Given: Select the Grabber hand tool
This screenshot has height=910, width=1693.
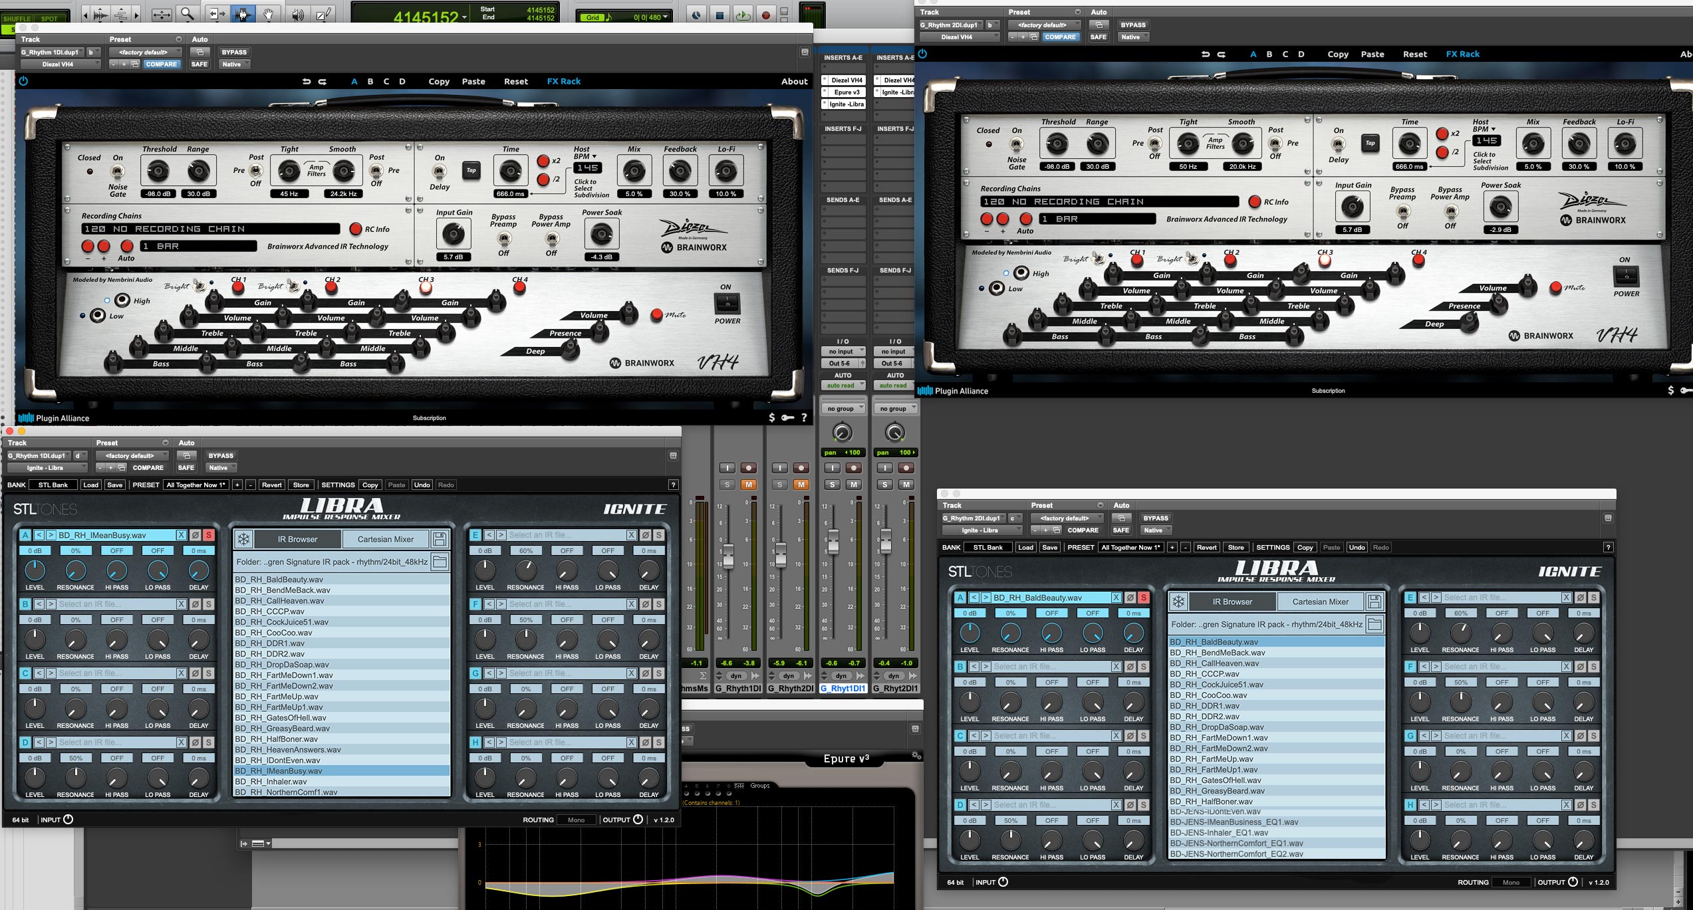Looking at the screenshot, I should click(x=269, y=14).
